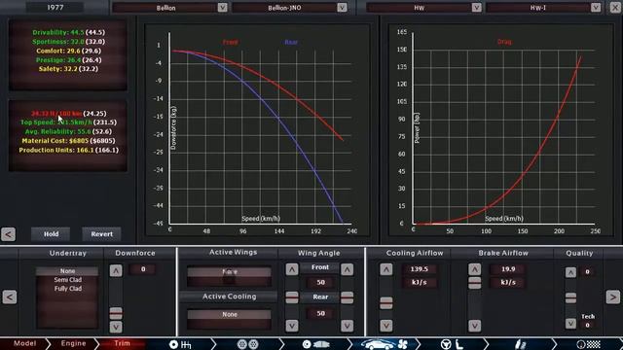Go to previous panel with bottom-left arrow
This screenshot has height=350, width=623.
tap(10, 297)
